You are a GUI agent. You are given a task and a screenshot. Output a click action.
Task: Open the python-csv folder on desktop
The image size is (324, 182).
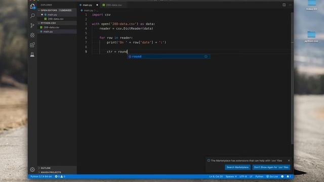point(311,37)
